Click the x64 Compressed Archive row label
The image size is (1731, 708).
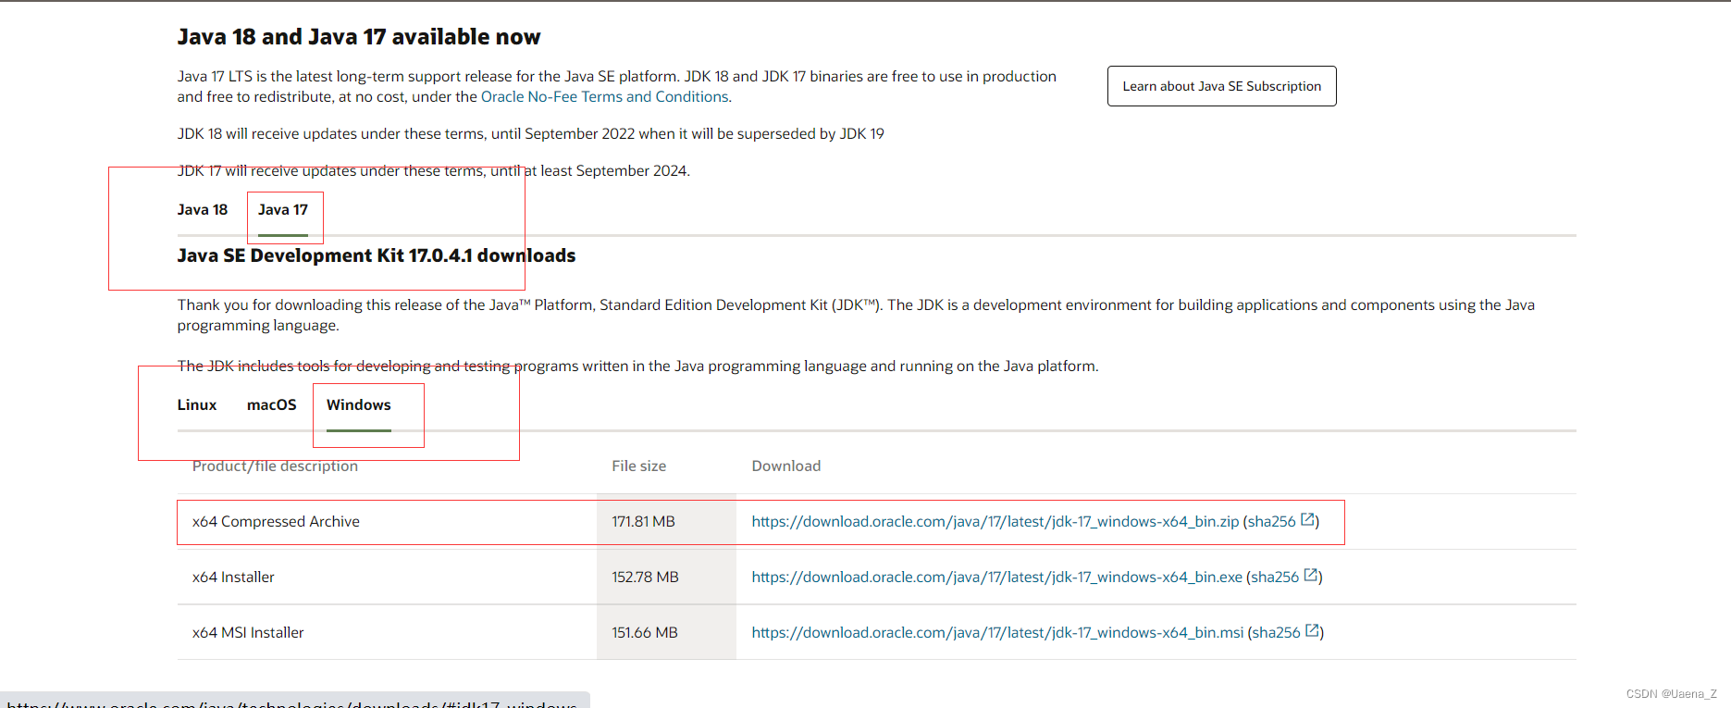(x=276, y=522)
